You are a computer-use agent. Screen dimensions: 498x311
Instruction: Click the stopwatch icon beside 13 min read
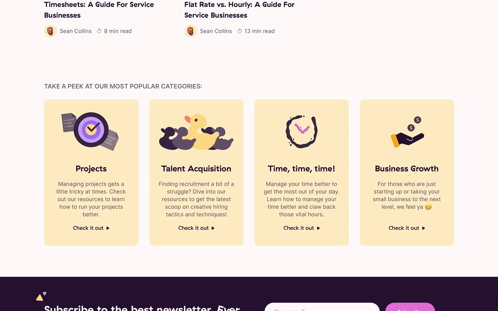tap(240, 31)
